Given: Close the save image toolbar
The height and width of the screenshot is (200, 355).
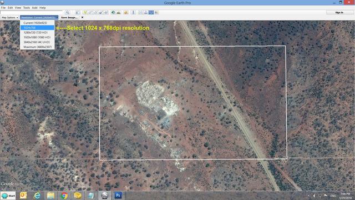Looking at the screenshot, I should [x=83, y=17].
